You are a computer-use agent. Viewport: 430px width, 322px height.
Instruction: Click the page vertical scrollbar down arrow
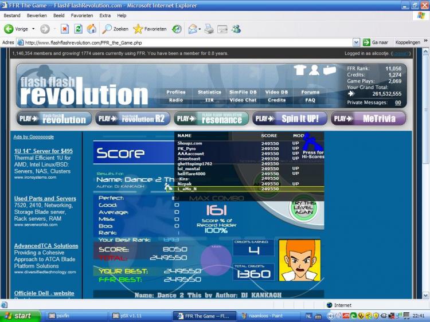pos(425,296)
